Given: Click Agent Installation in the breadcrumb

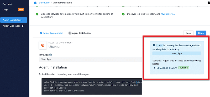Looking at the screenshot, I should 62,3.
